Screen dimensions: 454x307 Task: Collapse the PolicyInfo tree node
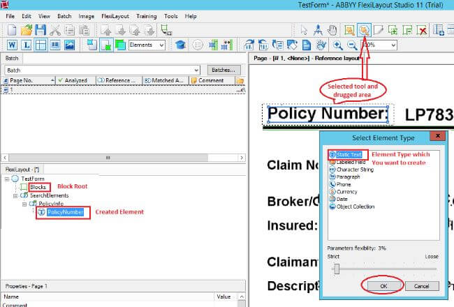coord(24,204)
